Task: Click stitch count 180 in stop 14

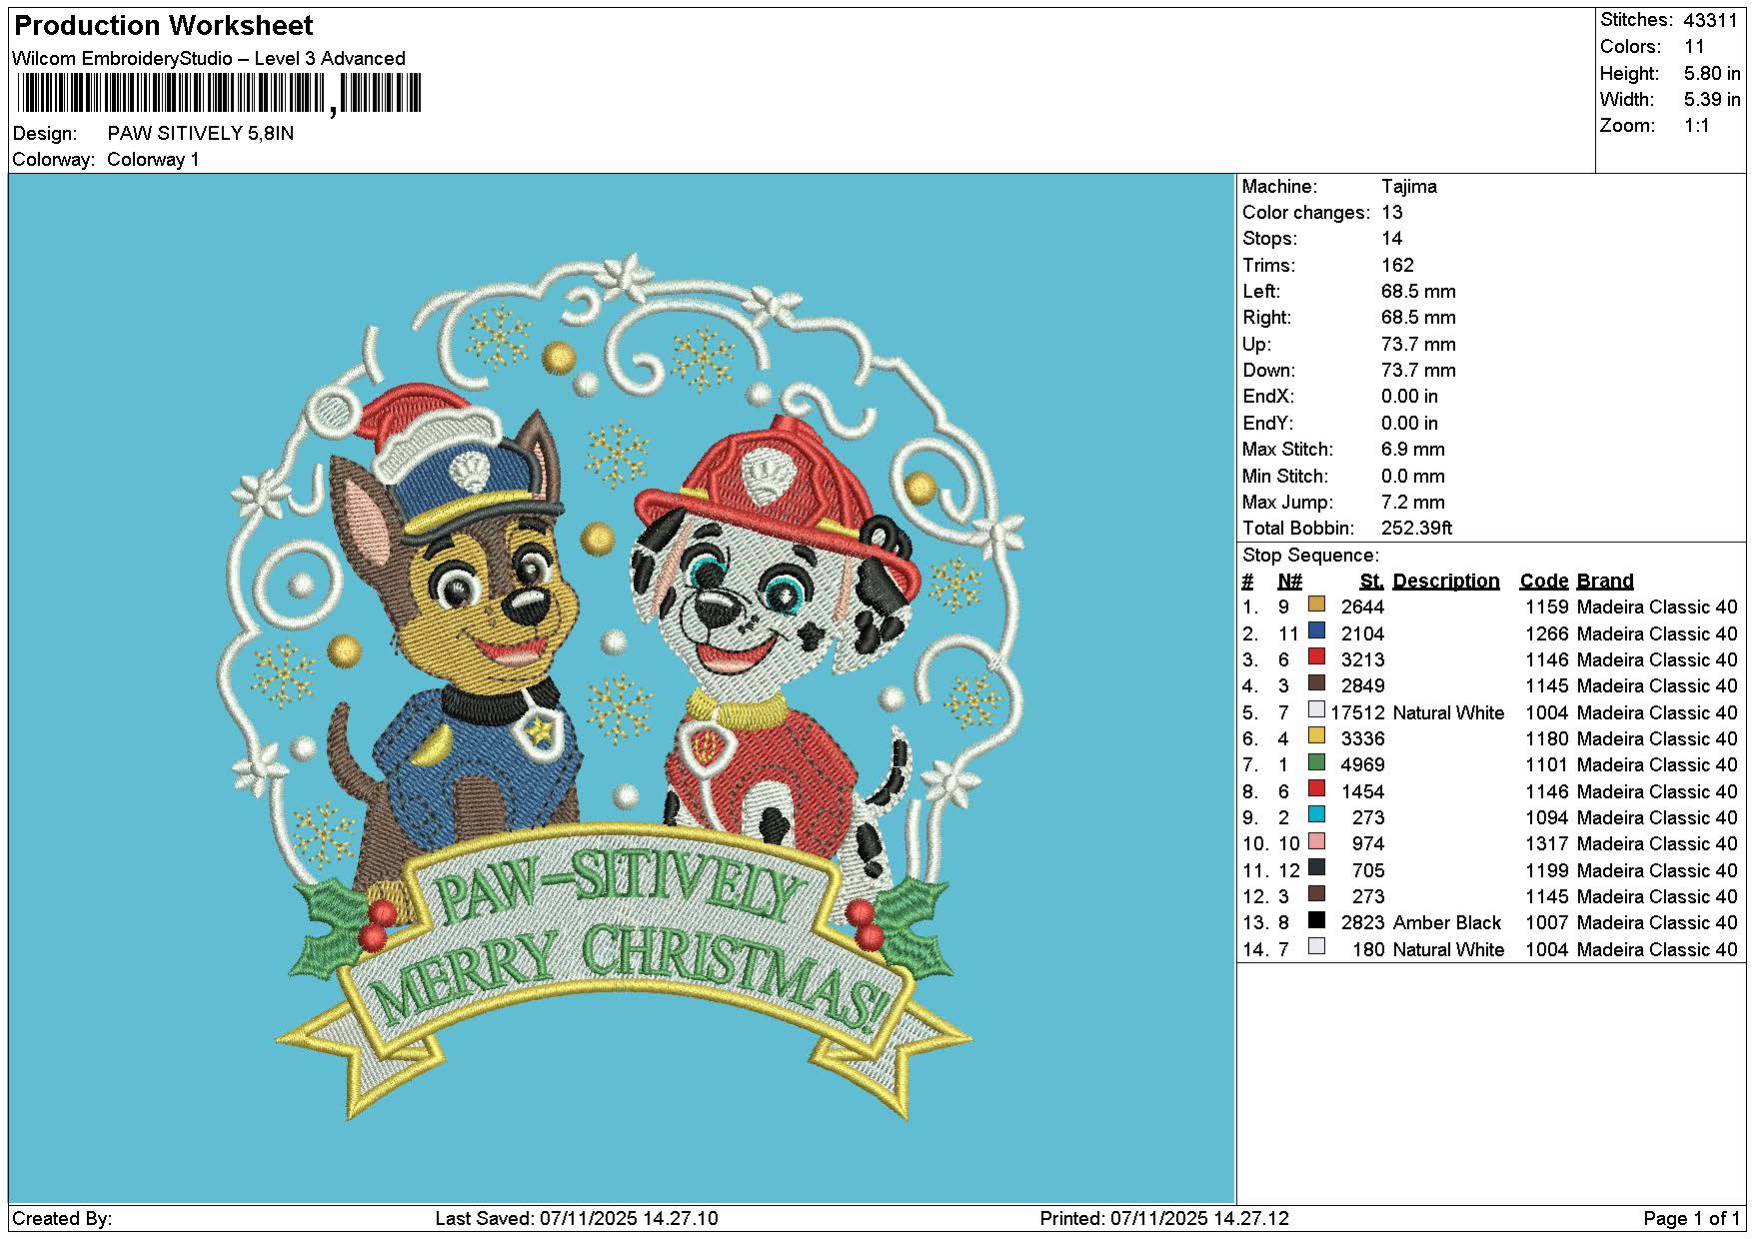Action: click(1369, 950)
